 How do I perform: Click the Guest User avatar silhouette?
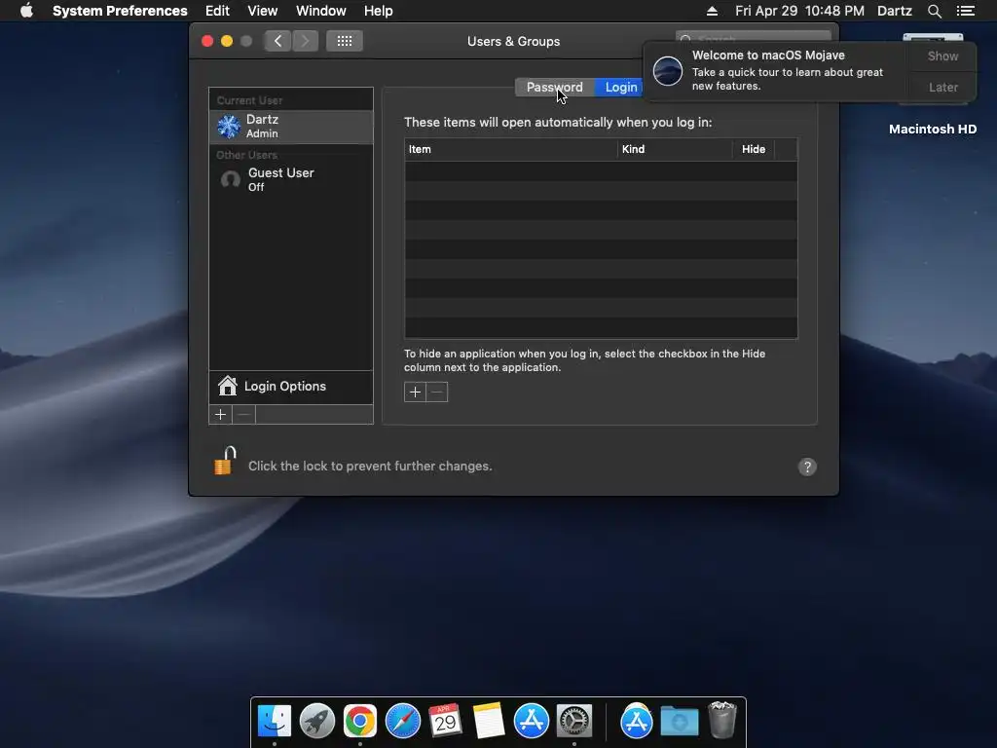click(x=230, y=180)
